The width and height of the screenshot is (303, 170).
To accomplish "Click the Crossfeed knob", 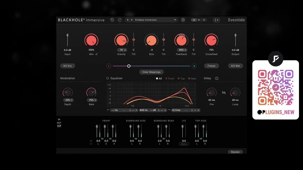I will (x=211, y=40).
